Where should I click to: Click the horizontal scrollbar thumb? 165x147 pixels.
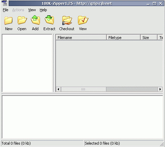click(83, 89)
